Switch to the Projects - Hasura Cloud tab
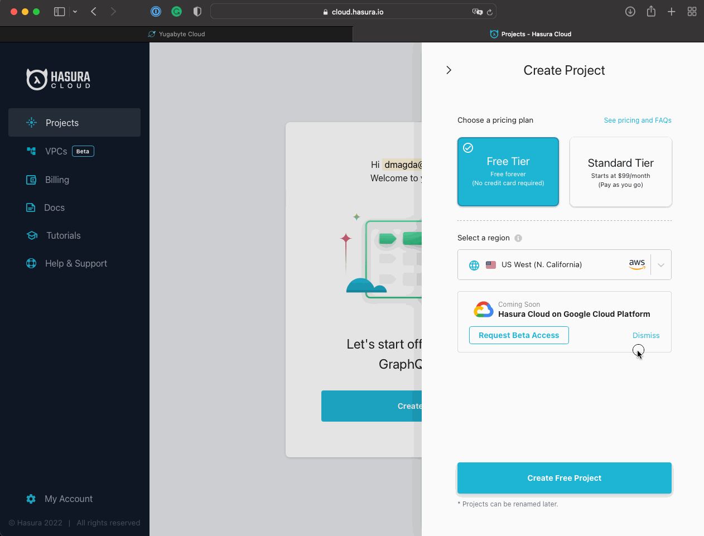 (x=530, y=33)
